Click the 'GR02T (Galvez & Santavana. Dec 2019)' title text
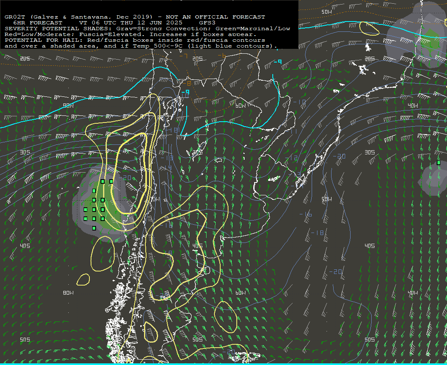The width and height of the screenshot is (447, 365). 79,17
